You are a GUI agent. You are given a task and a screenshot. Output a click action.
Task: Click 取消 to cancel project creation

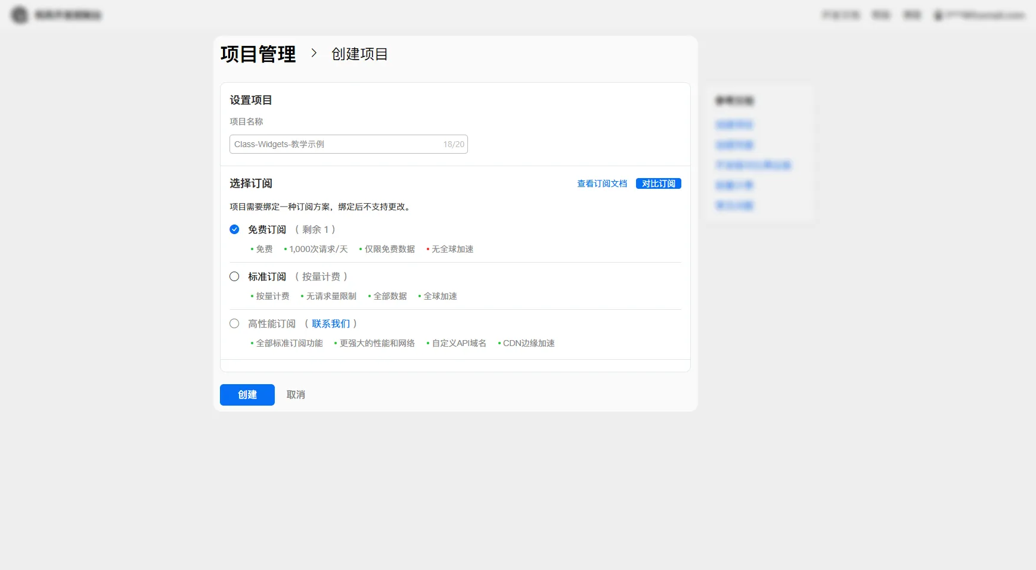tap(296, 394)
